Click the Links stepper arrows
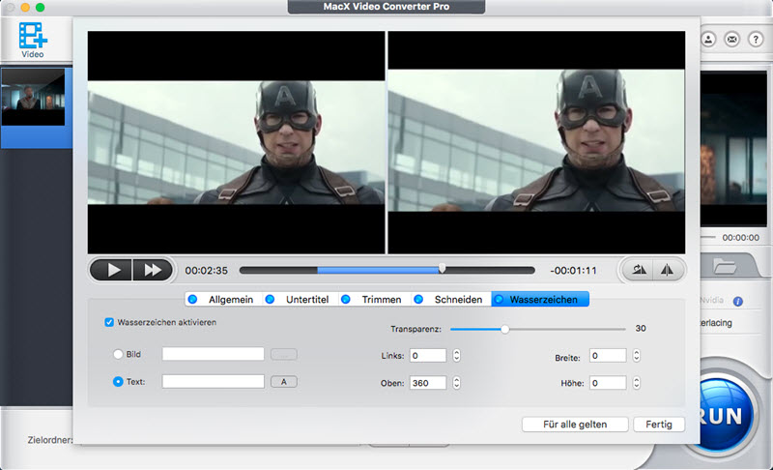 456,356
